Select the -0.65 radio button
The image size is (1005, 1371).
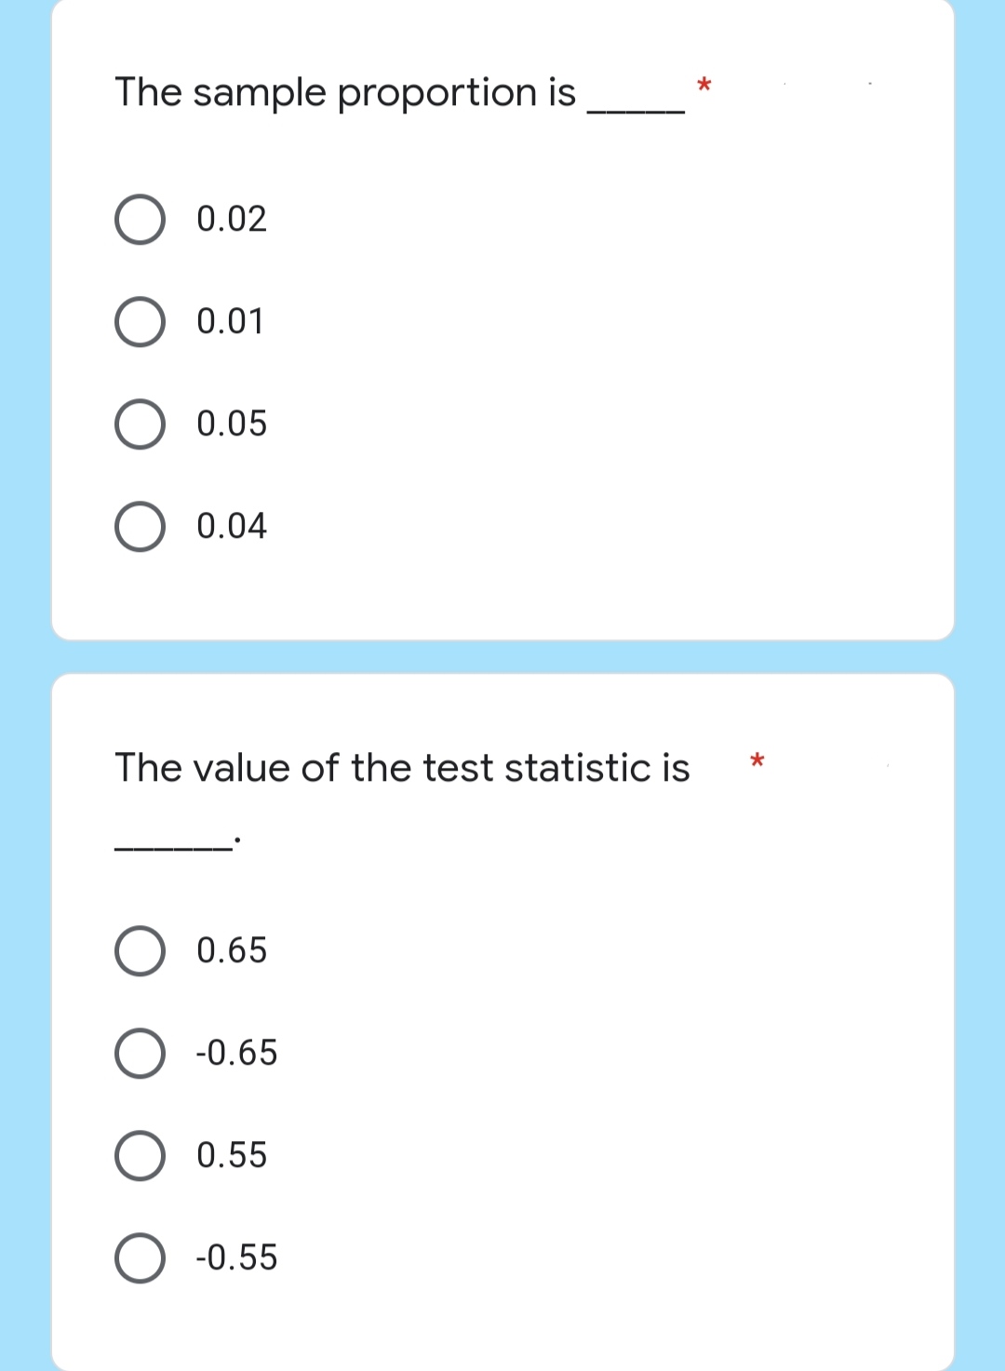(140, 1054)
